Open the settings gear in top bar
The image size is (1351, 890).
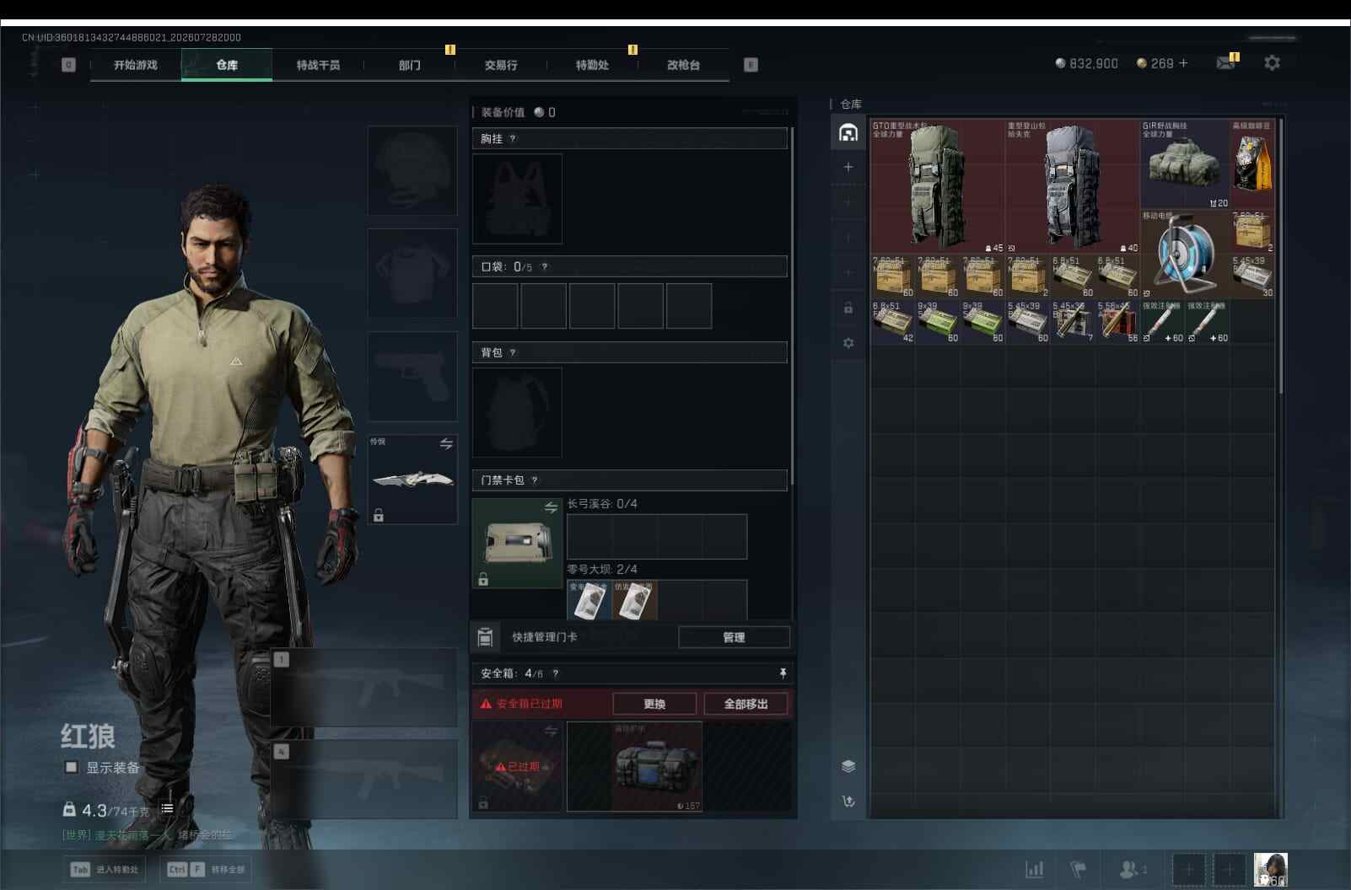click(x=1272, y=62)
